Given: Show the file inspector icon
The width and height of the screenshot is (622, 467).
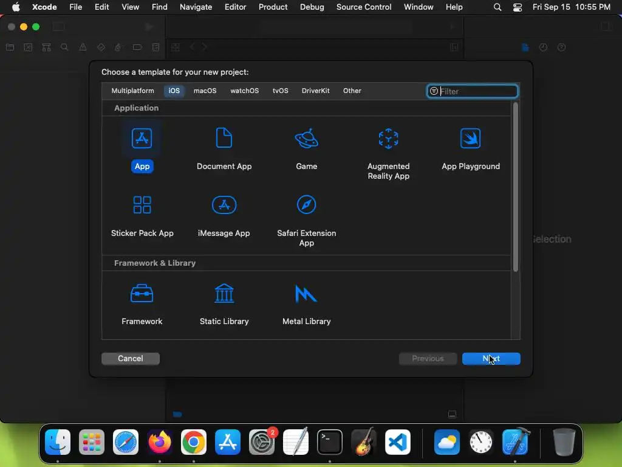Looking at the screenshot, I should (x=525, y=47).
